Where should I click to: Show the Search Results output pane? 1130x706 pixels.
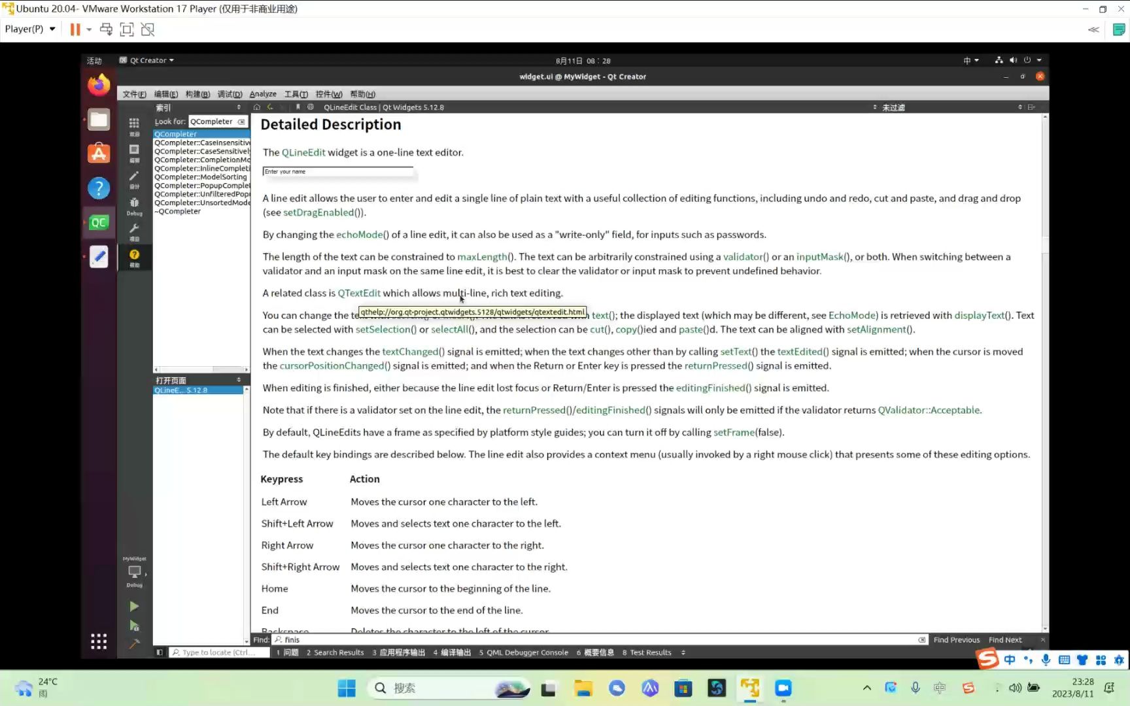[x=335, y=652]
